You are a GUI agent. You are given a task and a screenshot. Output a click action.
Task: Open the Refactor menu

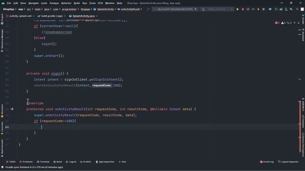(66, 3)
